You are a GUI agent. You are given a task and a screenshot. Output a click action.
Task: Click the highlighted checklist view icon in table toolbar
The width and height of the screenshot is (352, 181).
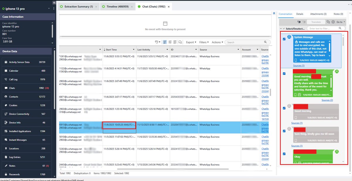[x=165, y=42]
